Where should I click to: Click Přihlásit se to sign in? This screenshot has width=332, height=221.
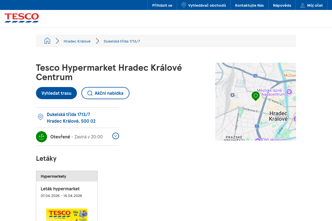pos(162,5)
